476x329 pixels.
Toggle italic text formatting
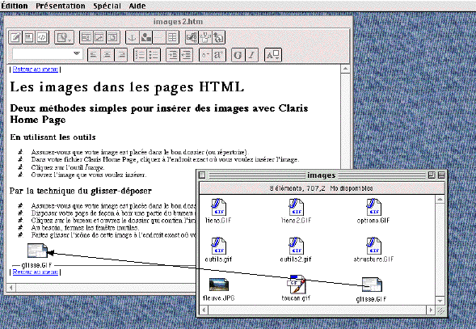[251, 55]
